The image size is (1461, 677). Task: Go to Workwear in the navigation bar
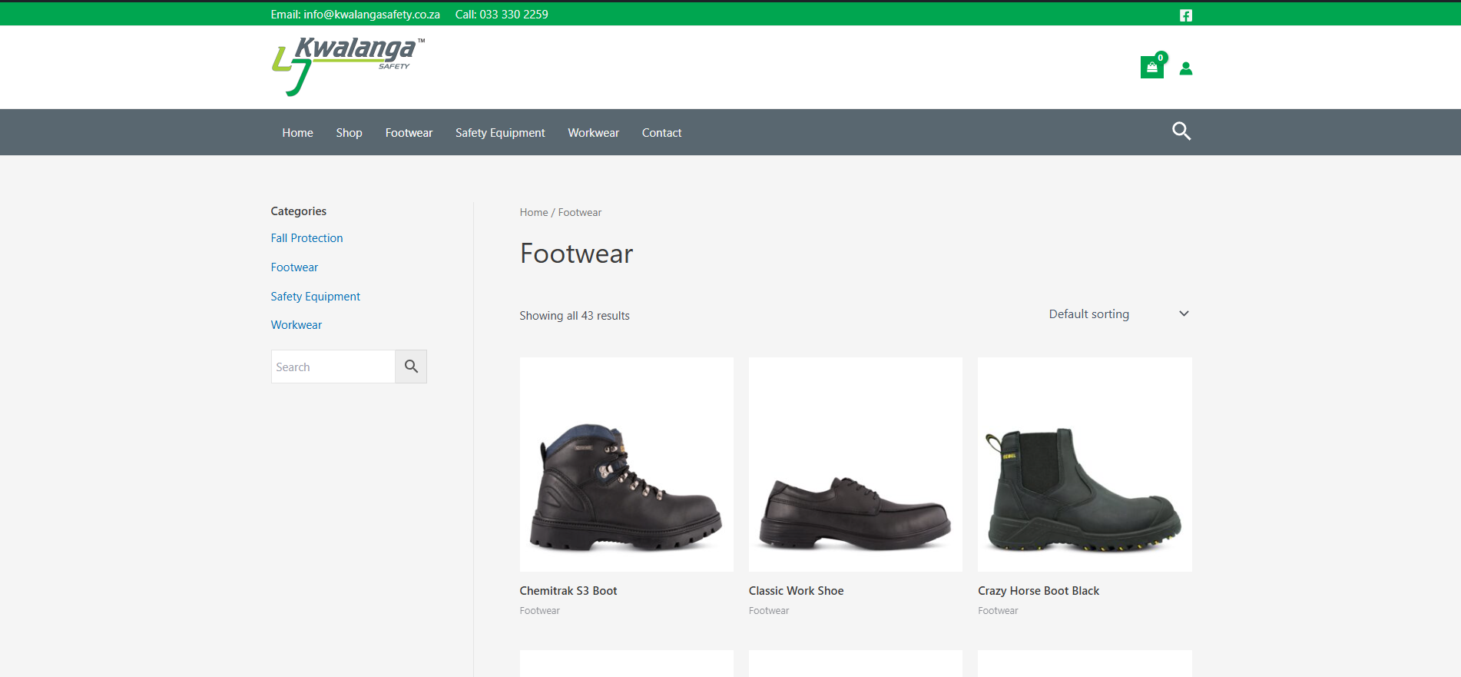pos(593,133)
